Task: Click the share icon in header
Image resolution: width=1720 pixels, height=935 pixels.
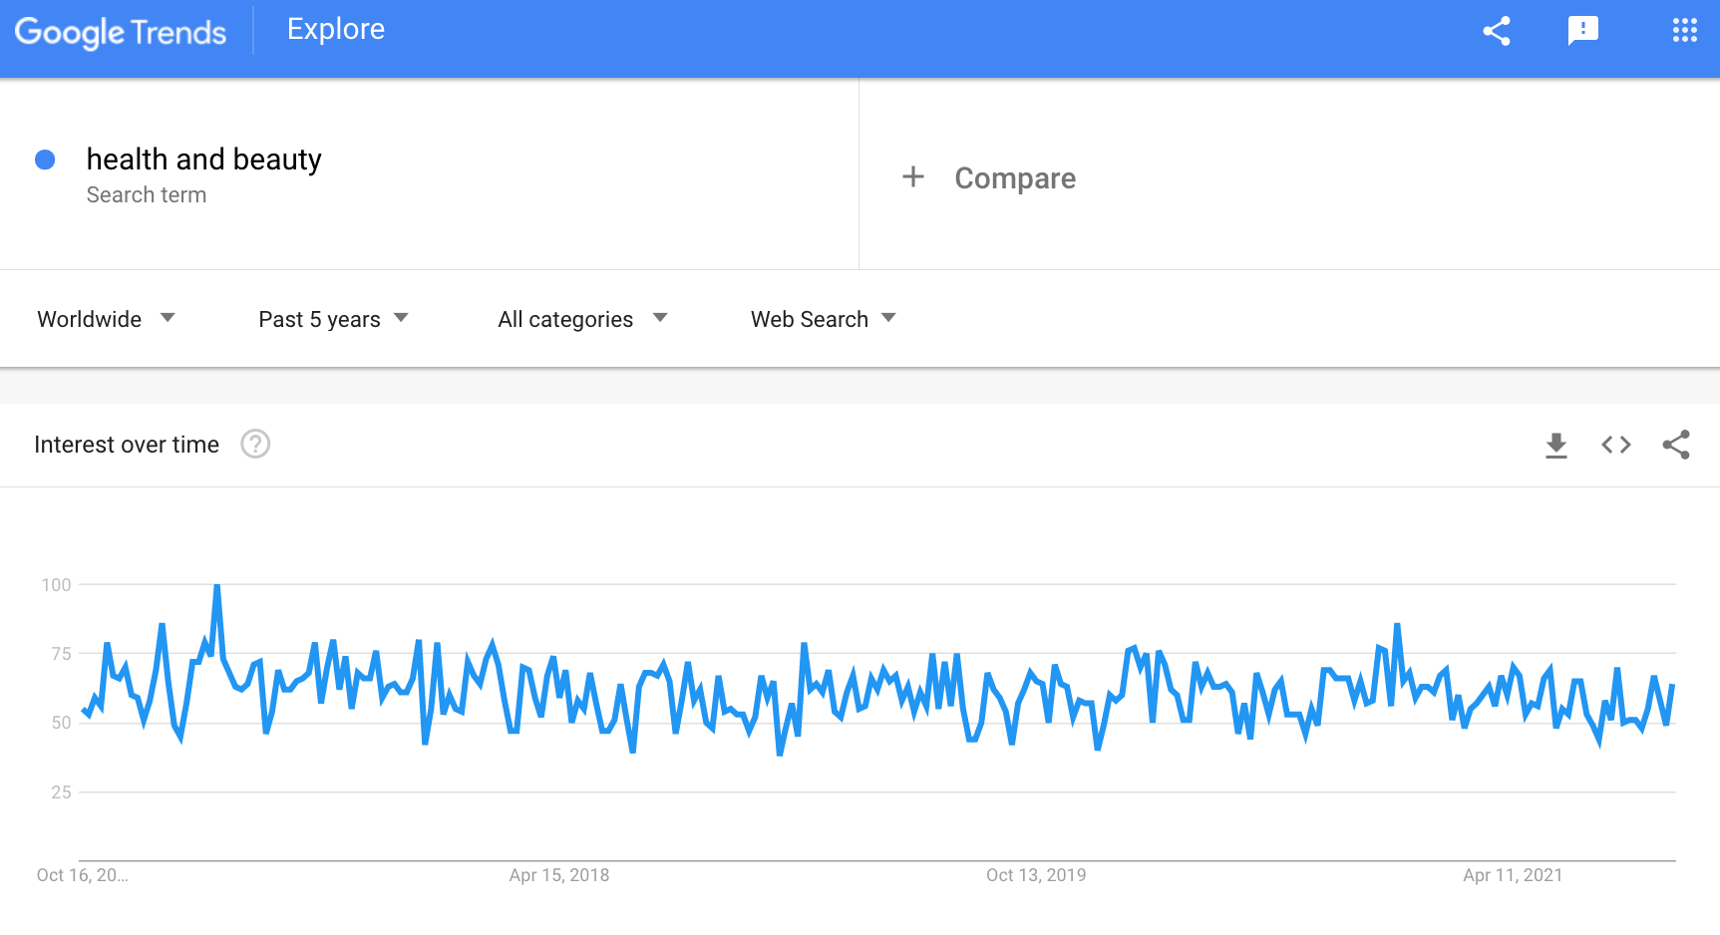Action: pos(1496,31)
